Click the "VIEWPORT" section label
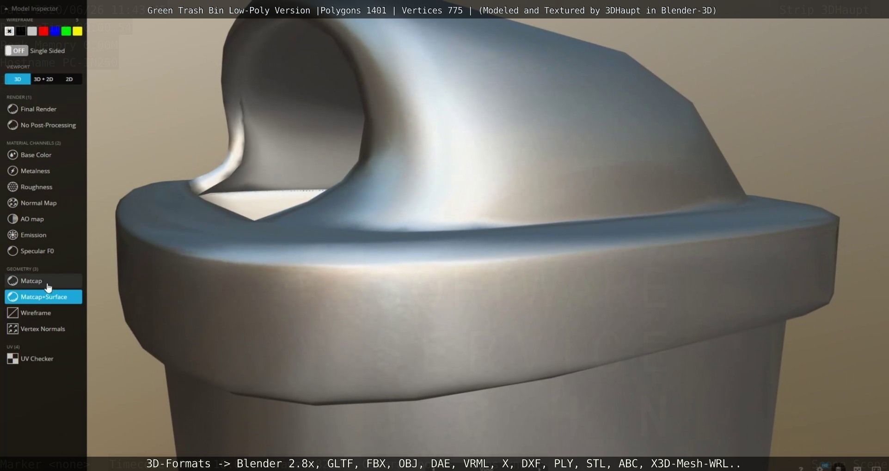This screenshot has height=471, width=889. click(x=18, y=67)
